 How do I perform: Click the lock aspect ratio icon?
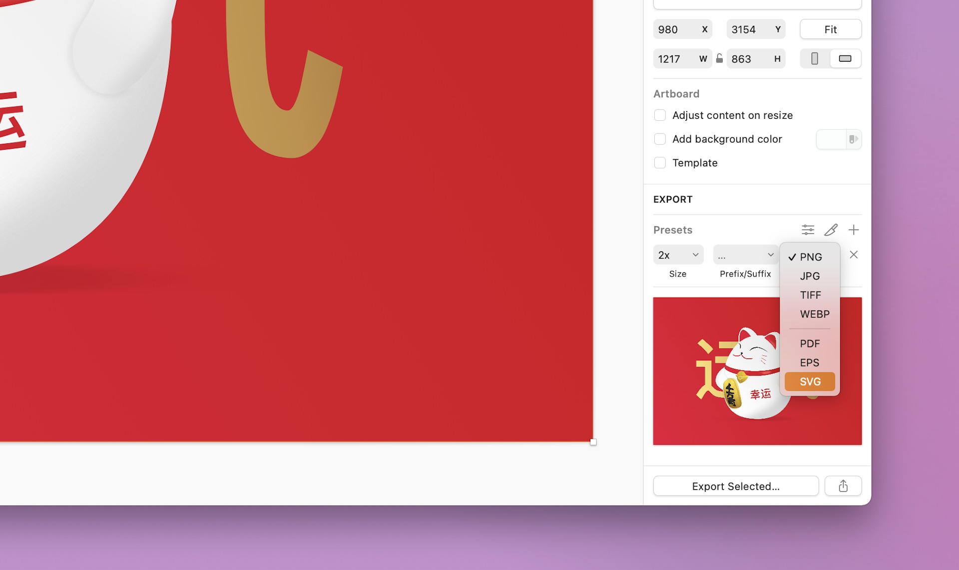[x=720, y=58]
